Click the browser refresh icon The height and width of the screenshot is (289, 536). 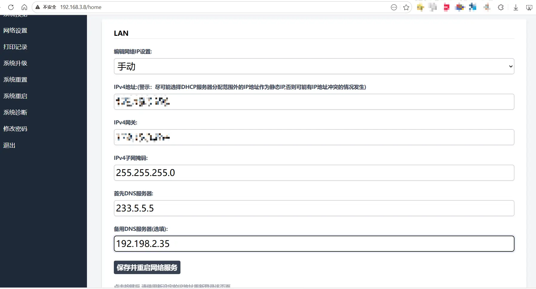(x=11, y=7)
